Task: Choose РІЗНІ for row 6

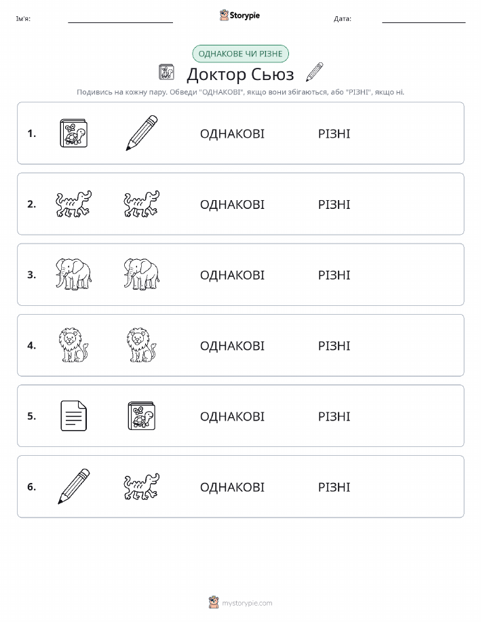Action: [x=334, y=487]
